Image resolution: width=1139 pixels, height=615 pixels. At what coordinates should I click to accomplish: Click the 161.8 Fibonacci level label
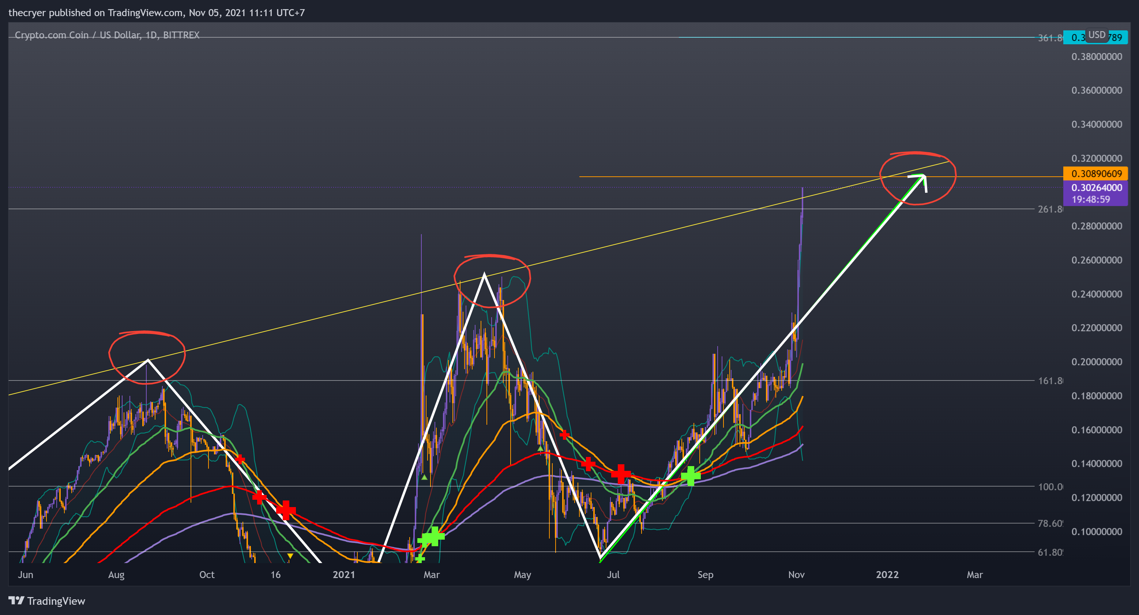(1050, 381)
